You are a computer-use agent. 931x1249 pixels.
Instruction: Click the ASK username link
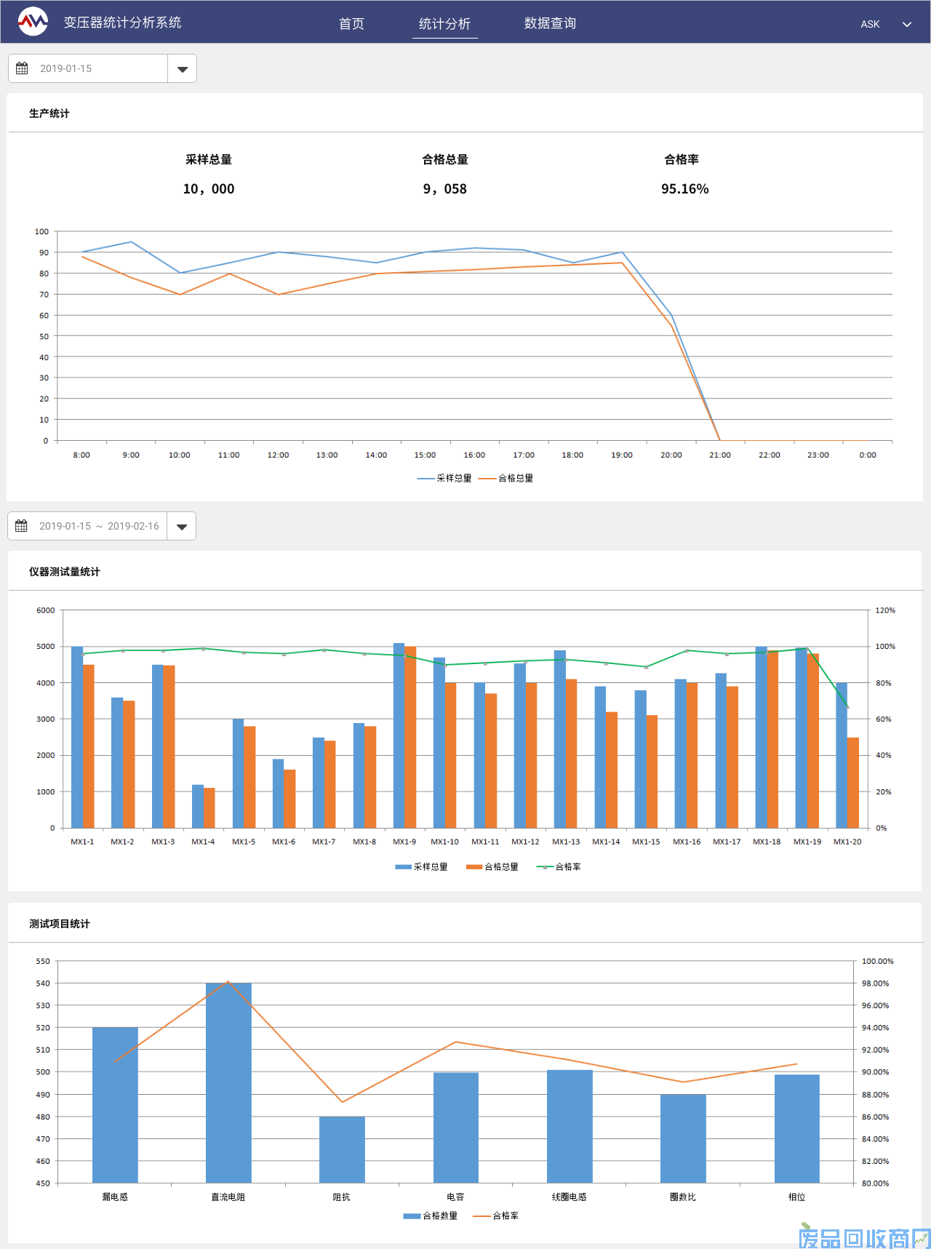point(870,24)
